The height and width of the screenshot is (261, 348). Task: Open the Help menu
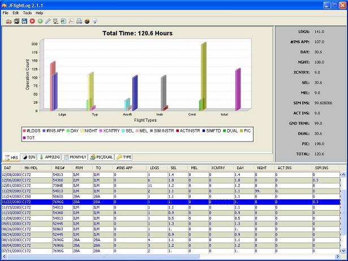point(39,12)
